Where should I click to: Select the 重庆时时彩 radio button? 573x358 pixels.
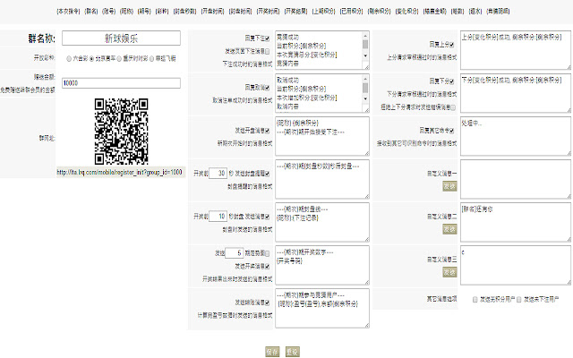119,59
